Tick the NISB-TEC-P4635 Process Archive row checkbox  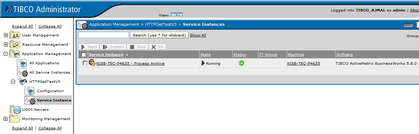(85, 63)
